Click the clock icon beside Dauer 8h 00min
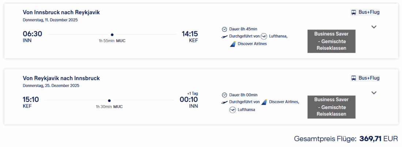 [224, 95]
